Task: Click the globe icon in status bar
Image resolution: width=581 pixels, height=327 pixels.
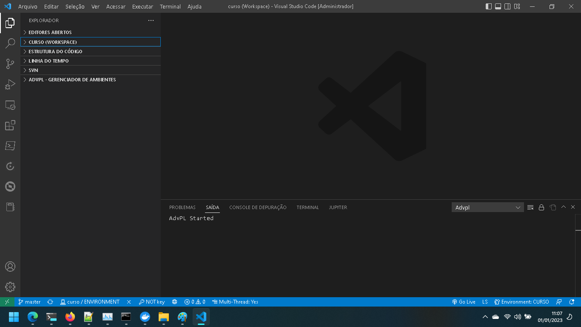Action: click(174, 302)
